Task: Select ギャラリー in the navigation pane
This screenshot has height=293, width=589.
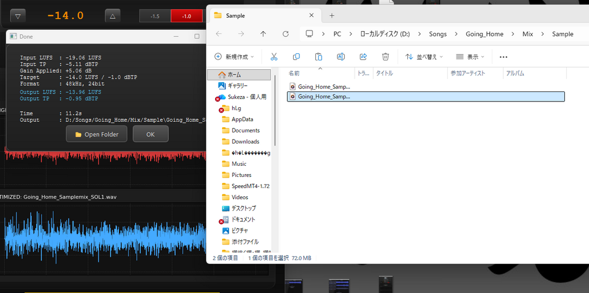Action: click(x=239, y=86)
